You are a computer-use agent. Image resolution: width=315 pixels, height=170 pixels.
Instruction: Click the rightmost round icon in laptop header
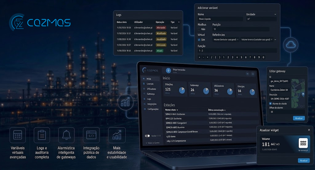pyautogui.click(x=253, y=74)
